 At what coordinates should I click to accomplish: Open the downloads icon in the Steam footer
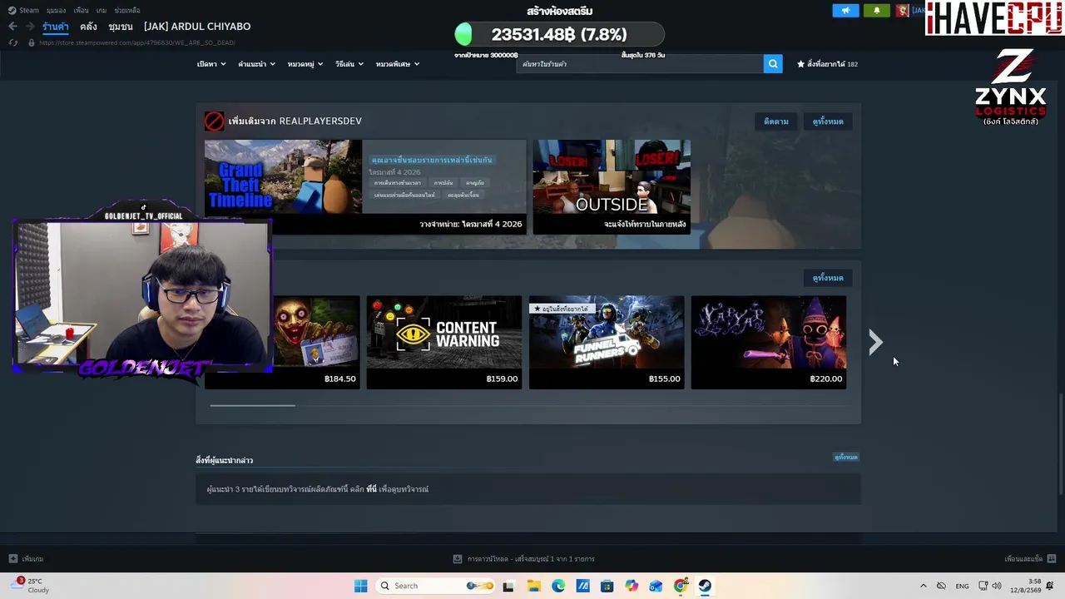[x=458, y=559]
